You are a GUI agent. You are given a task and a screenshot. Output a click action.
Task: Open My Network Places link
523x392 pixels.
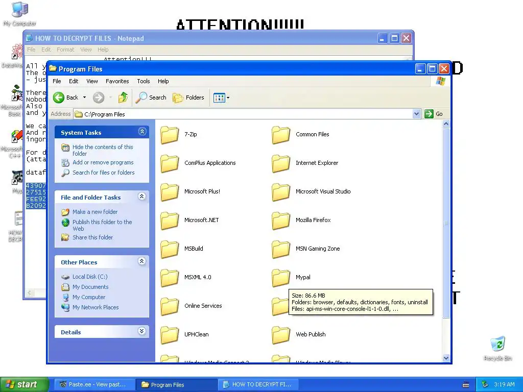point(96,307)
